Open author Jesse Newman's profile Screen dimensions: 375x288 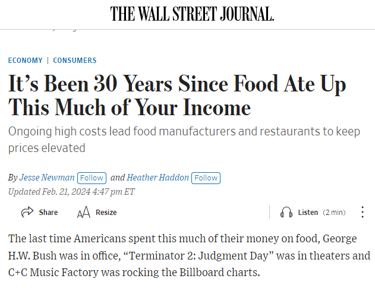(47, 178)
